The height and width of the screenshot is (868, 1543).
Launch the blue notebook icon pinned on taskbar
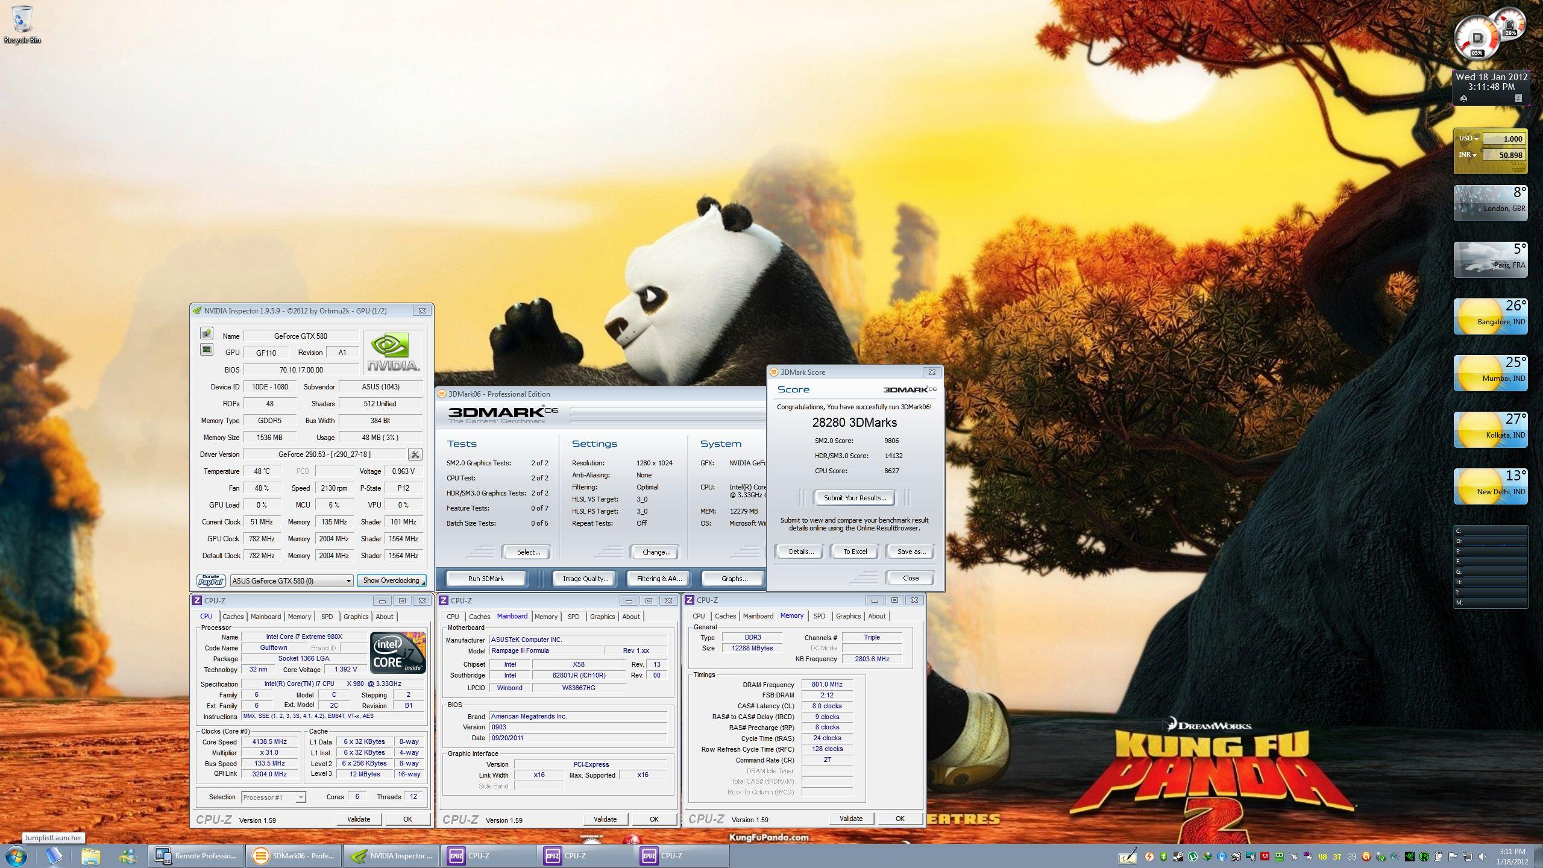pyautogui.click(x=54, y=856)
